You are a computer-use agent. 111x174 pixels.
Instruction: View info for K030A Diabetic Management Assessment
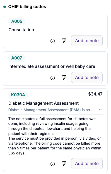pyautogui.click(x=53, y=164)
